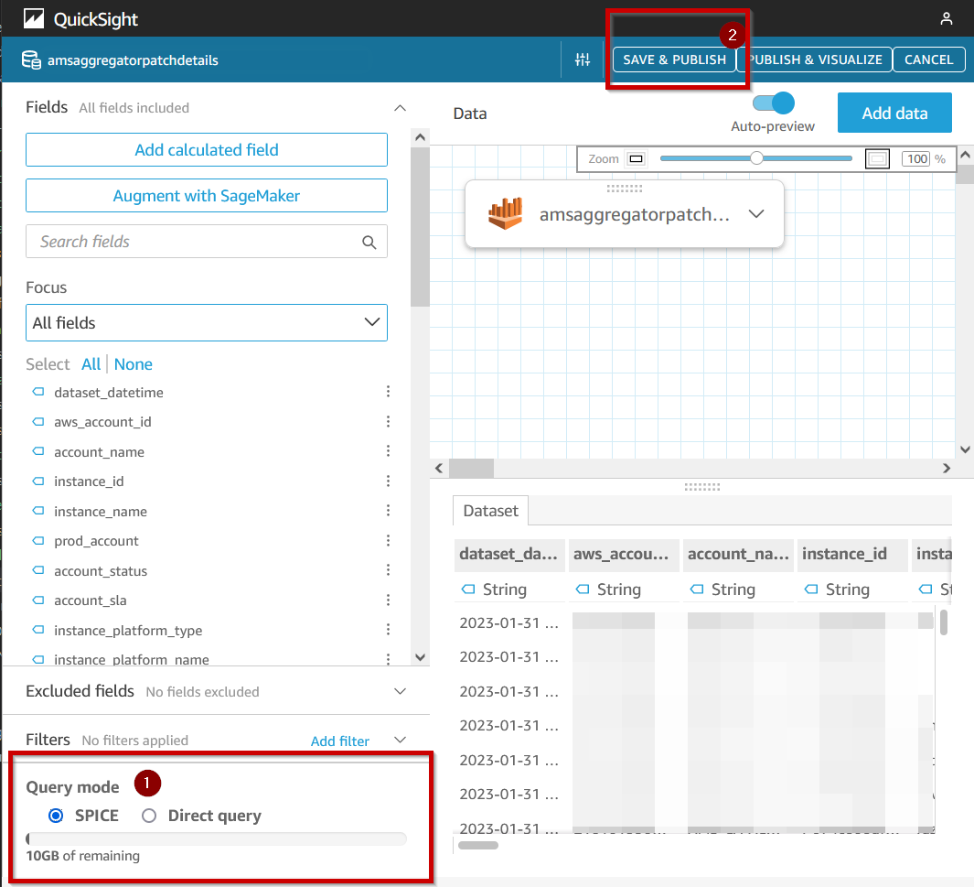Open options menu for account_name field
Viewport: 974px width, 887px height.
pos(389,450)
